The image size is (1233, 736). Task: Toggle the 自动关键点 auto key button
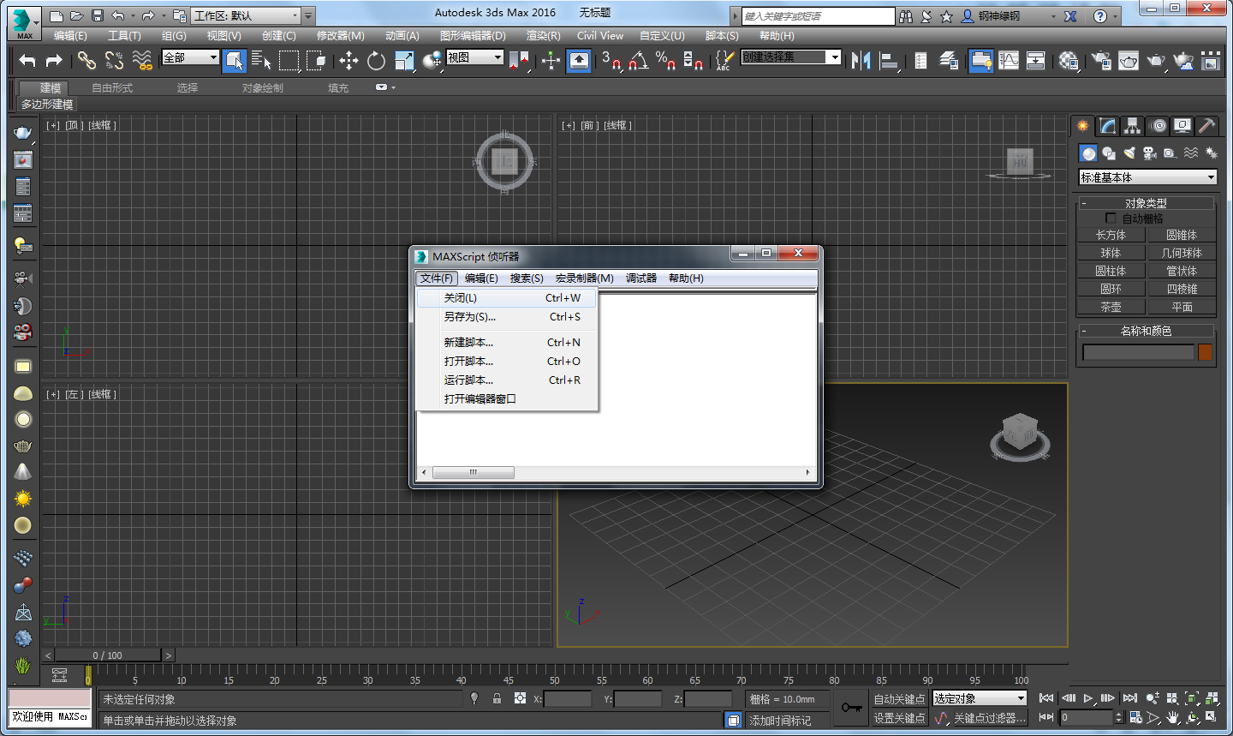coord(899,699)
